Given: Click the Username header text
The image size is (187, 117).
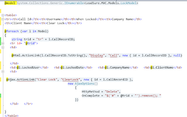Looking at the screenshot, I should (x=54, y=19).
